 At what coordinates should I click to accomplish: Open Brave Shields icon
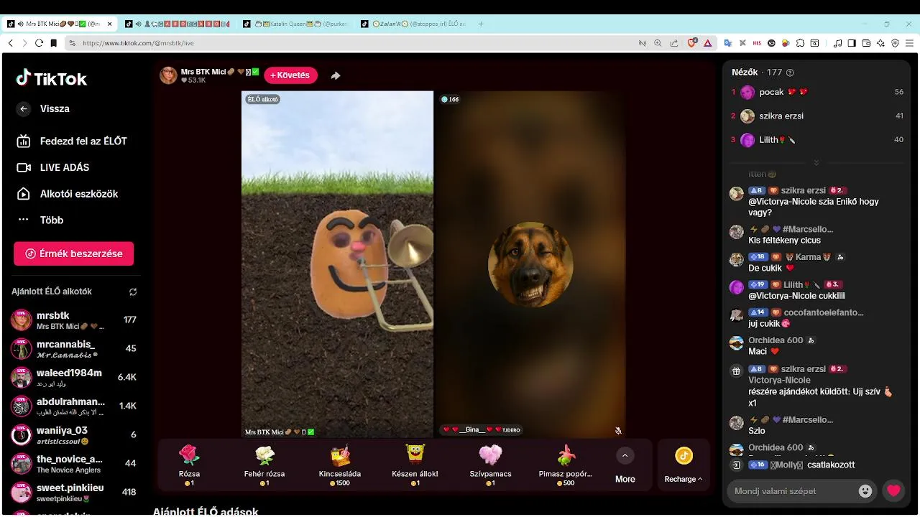coord(692,43)
